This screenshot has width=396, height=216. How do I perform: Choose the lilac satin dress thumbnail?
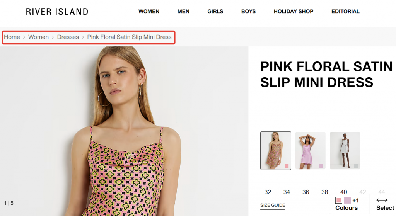pos(310,151)
